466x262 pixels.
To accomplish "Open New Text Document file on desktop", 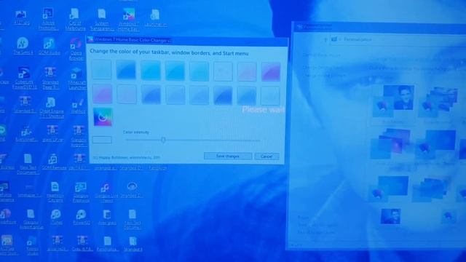I will click(28, 164).
